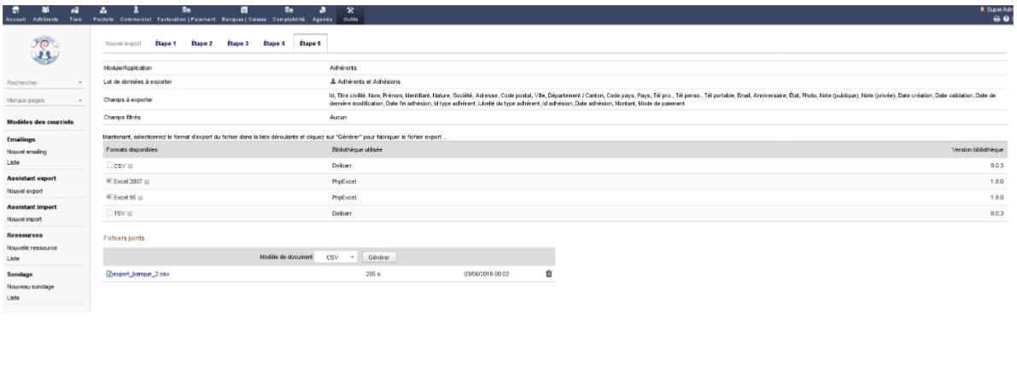Open Banques | Caisses module icon
Viewport: 1017px width, 378px height.
(x=245, y=12)
